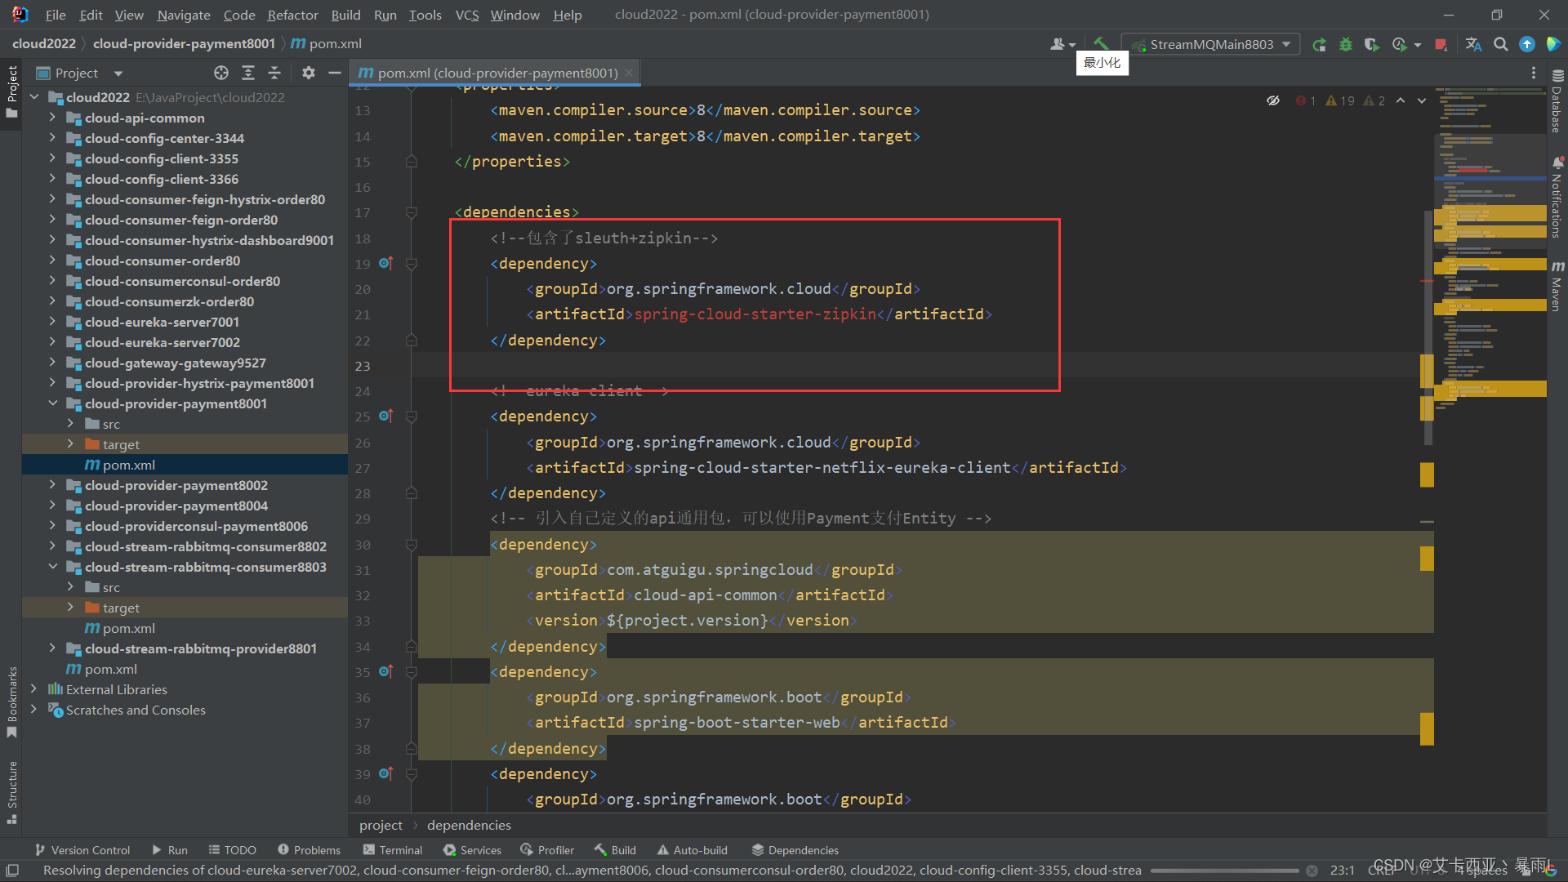This screenshot has width=1568, height=882.
Task: Go to previous highlighted error arrow
Action: click(1401, 100)
